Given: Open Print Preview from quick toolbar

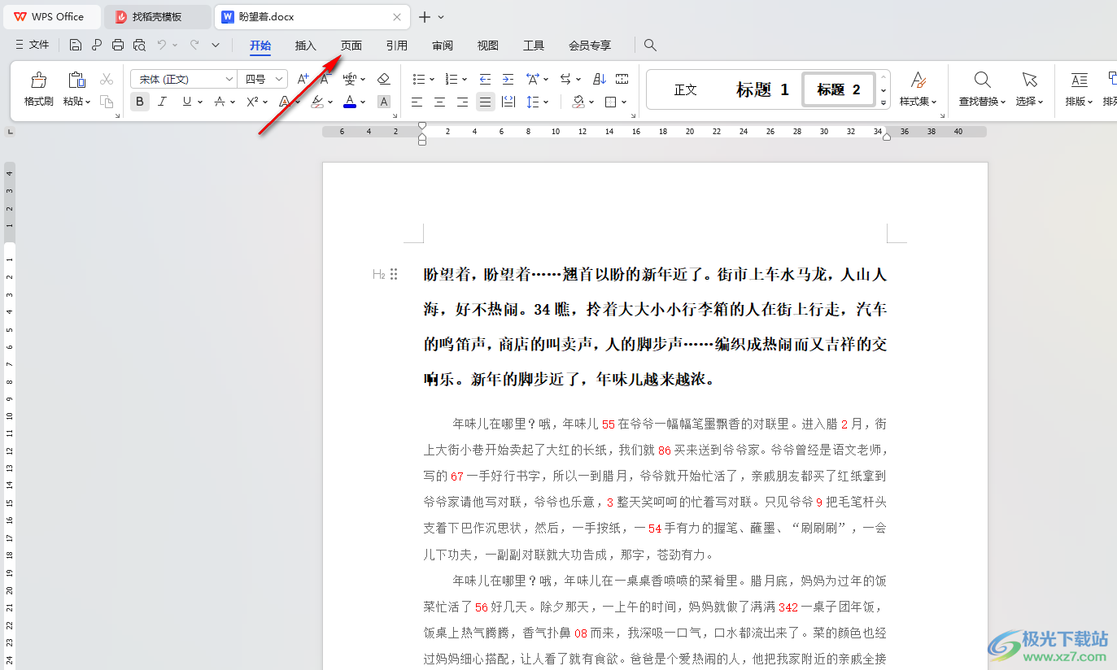Looking at the screenshot, I should pyautogui.click(x=139, y=45).
